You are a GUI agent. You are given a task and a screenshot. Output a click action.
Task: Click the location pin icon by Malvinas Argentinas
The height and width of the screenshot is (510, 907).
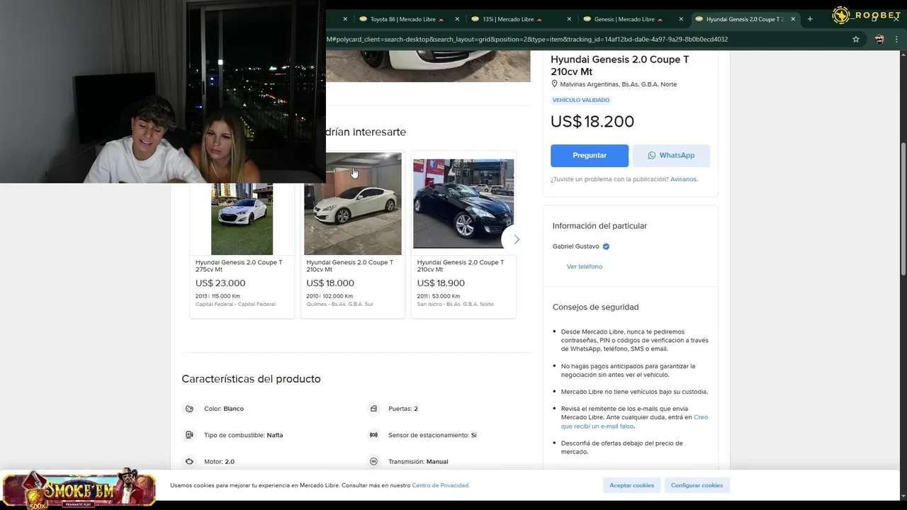coord(555,84)
